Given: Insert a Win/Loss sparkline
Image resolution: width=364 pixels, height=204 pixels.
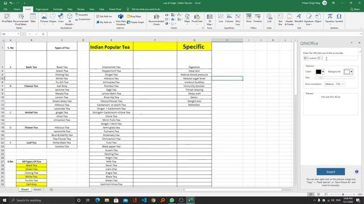Looking at the screenshot, I should [238, 19].
